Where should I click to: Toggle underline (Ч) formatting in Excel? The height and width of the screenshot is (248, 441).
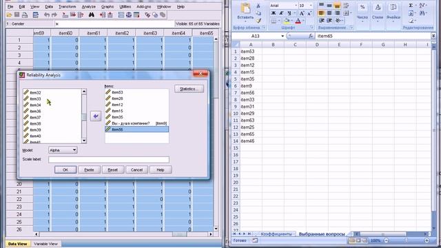(x=289, y=13)
